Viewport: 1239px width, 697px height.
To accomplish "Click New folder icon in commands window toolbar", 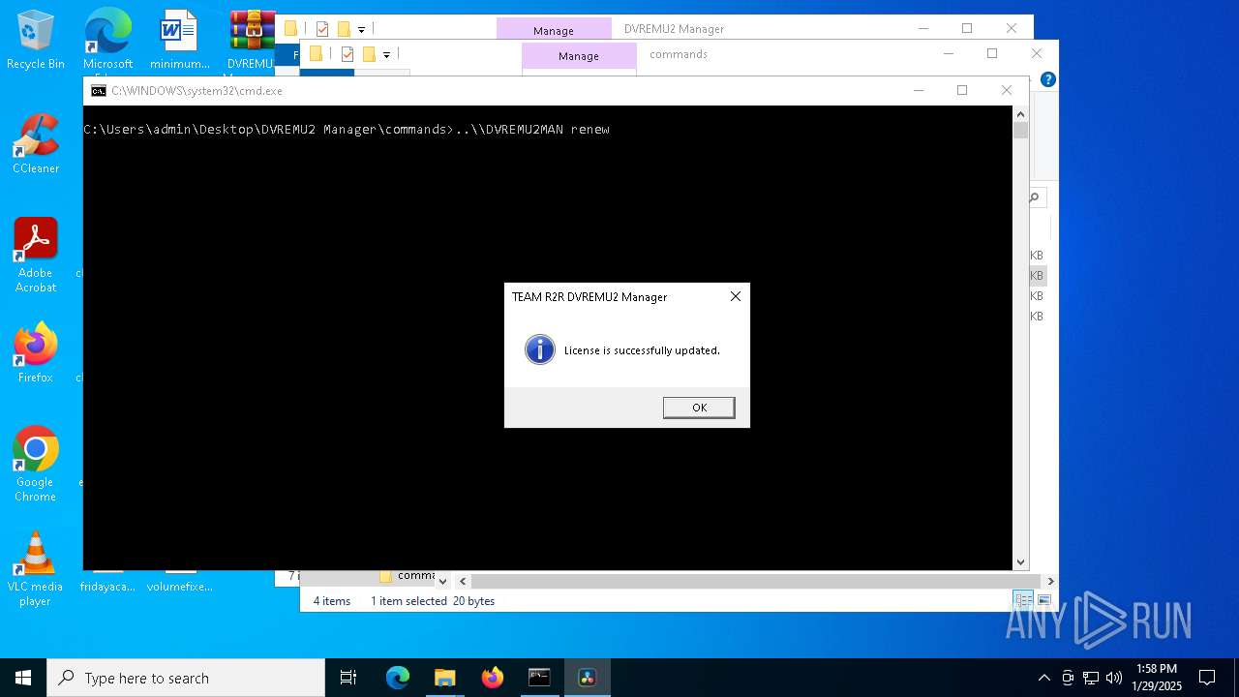I will pyautogui.click(x=369, y=54).
